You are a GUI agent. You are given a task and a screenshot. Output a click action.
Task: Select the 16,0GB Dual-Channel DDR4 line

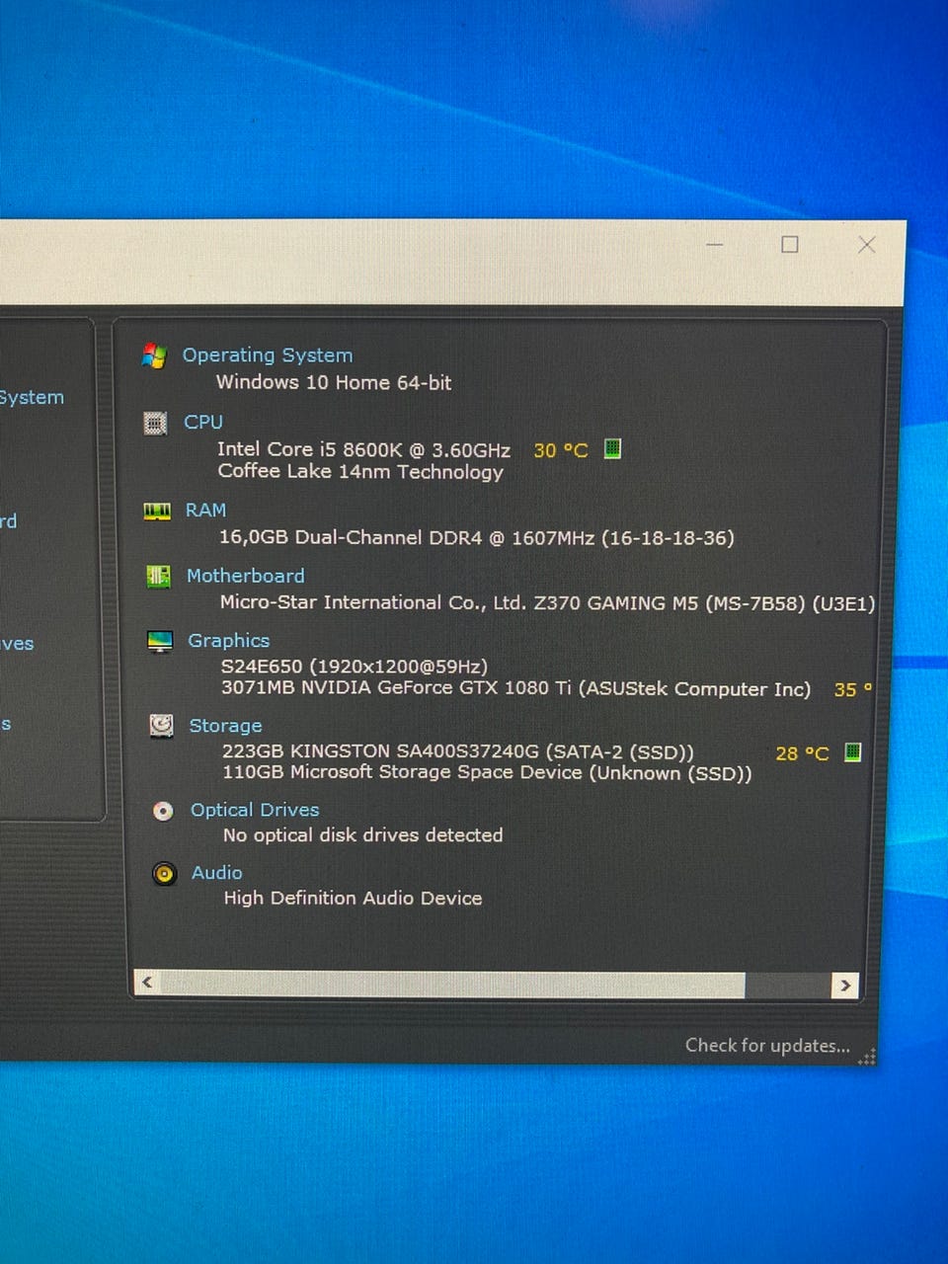477,538
